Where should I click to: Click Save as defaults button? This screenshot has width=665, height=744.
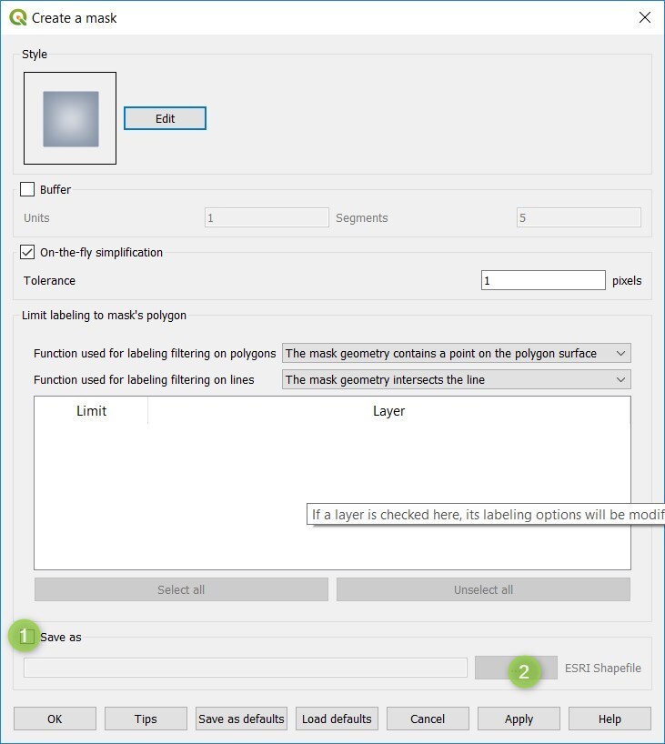241,719
